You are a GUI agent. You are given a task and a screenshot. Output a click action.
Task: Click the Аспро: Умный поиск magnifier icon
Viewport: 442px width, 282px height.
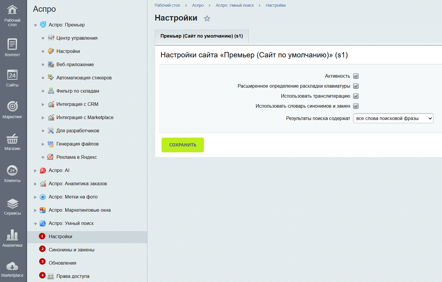pos(43,223)
